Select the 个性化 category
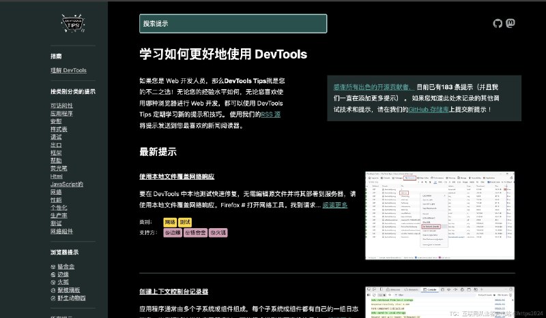This screenshot has height=318, width=546. click(x=59, y=208)
